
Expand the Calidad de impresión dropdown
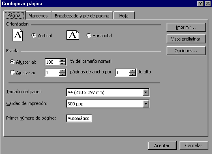146,104
